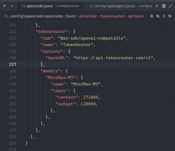The image size is (175, 151).
Task: Split the editor pane
Action: [x=163, y=6]
